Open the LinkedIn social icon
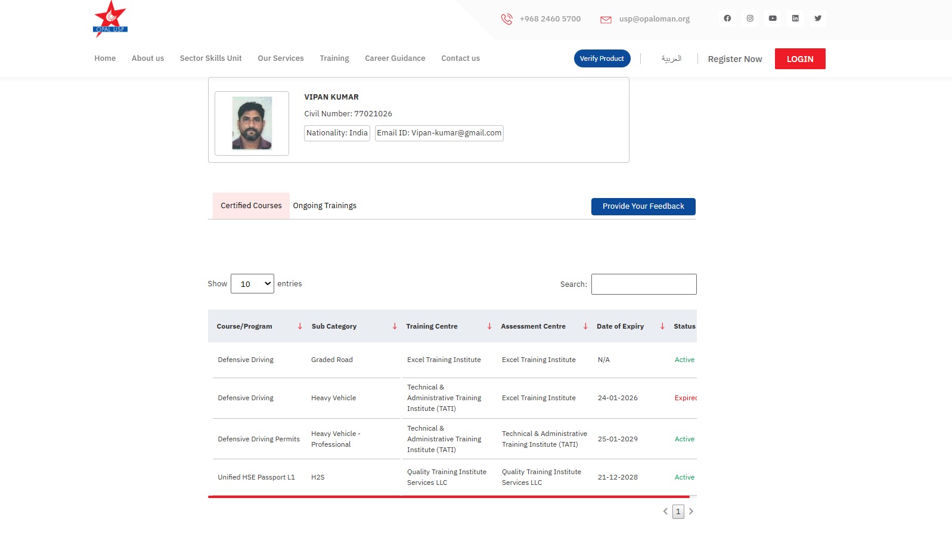952x538 pixels. point(795,18)
